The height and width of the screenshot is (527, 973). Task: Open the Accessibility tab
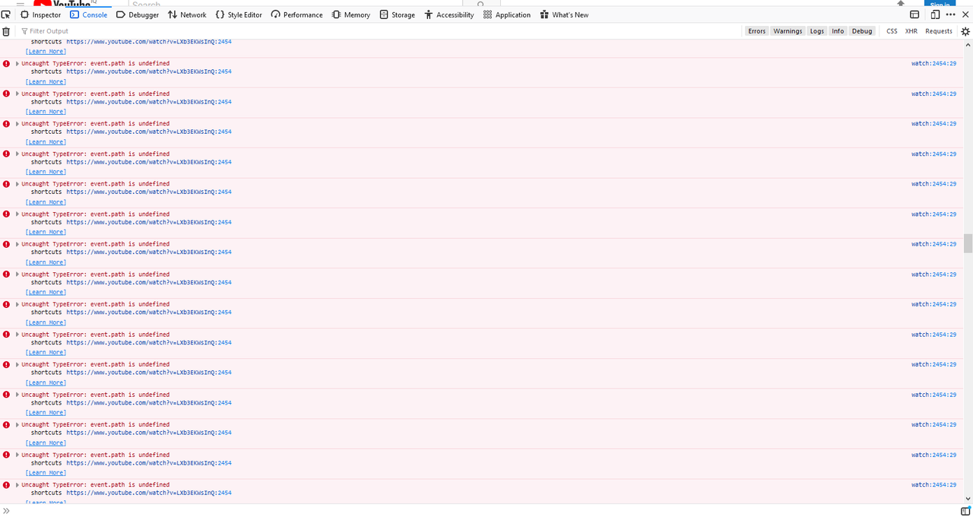449,14
